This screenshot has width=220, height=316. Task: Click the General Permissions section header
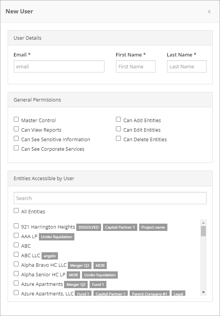[x=110, y=100]
